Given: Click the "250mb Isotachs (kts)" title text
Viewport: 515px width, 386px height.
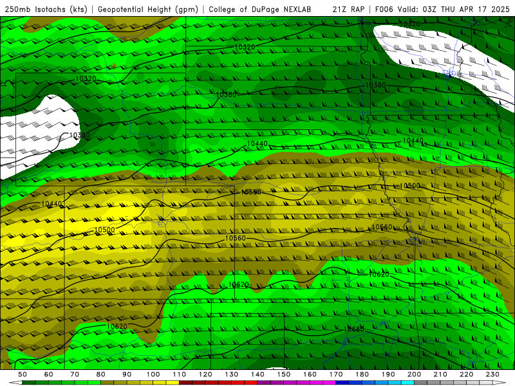Looking at the screenshot, I should pos(46,9).
